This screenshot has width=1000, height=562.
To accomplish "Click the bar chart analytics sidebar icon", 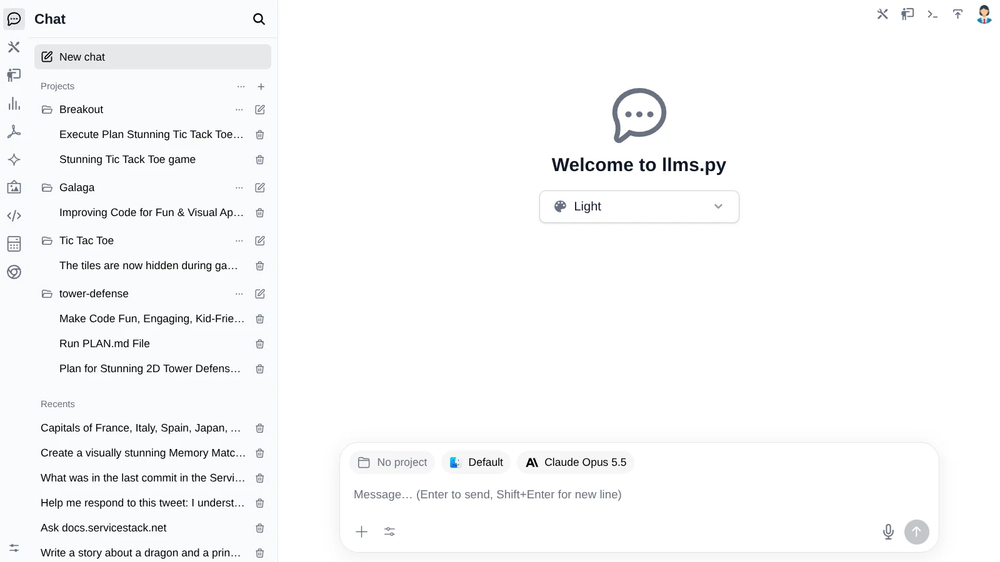I will 14,104.
